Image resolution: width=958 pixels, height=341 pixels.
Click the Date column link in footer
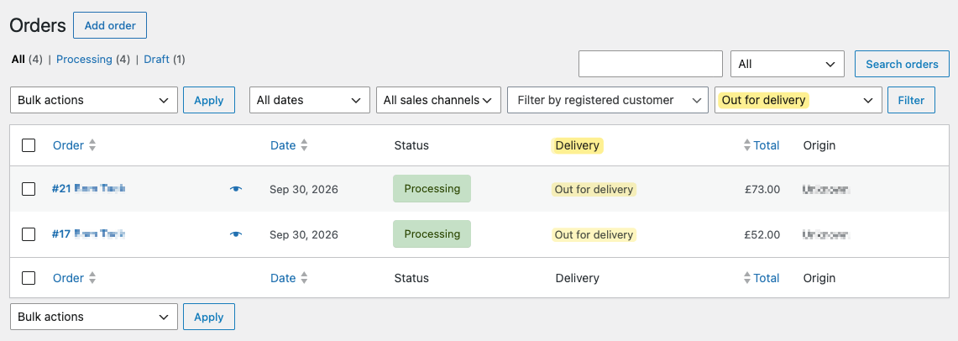point(283,278)
